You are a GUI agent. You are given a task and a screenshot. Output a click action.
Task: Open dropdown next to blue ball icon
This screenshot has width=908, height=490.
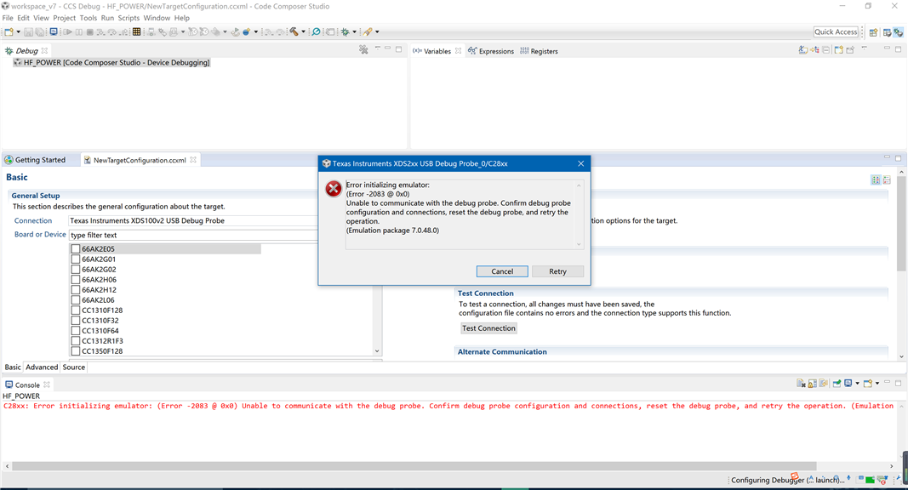tap(256, 31)
